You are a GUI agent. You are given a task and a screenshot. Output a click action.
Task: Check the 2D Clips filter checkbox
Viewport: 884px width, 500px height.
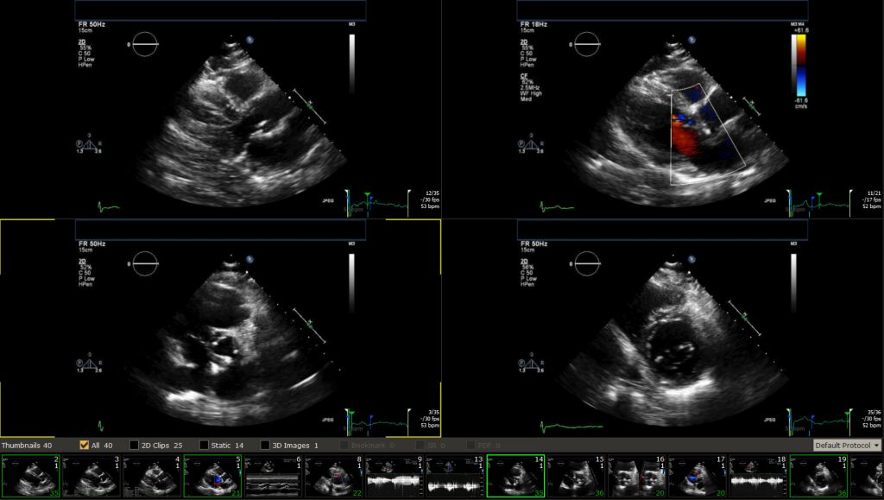(134, 445)
